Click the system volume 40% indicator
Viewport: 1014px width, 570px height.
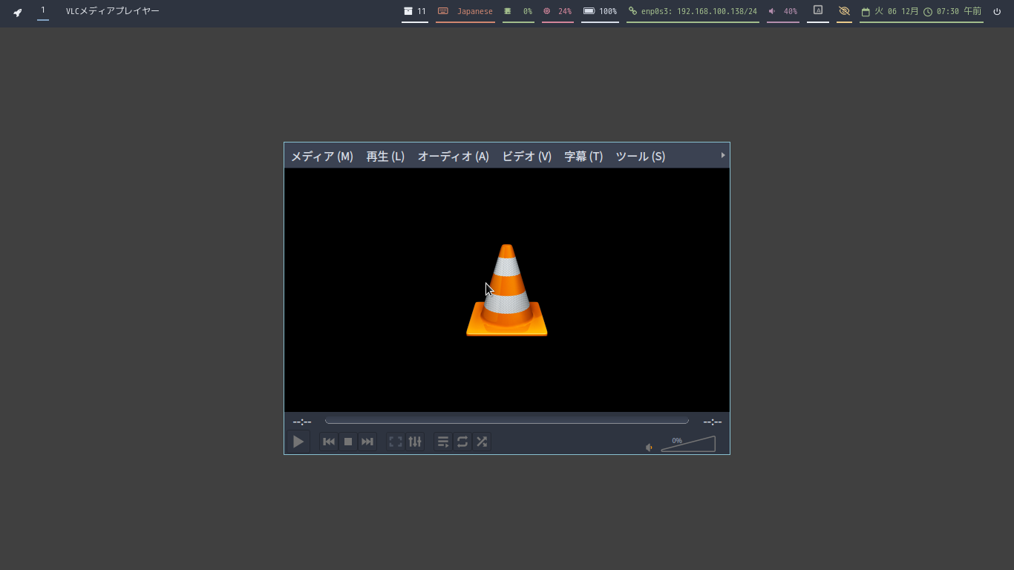point(783,11)
